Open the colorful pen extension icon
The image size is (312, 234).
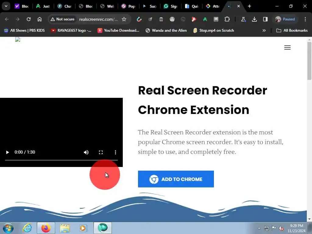click(x=139, y=19)
